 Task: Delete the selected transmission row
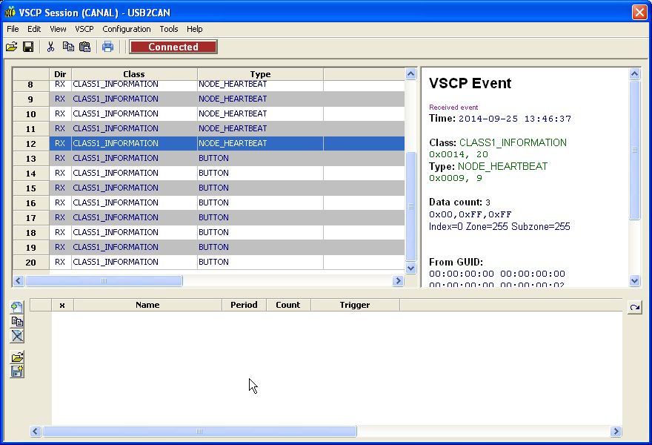point(17,336)
